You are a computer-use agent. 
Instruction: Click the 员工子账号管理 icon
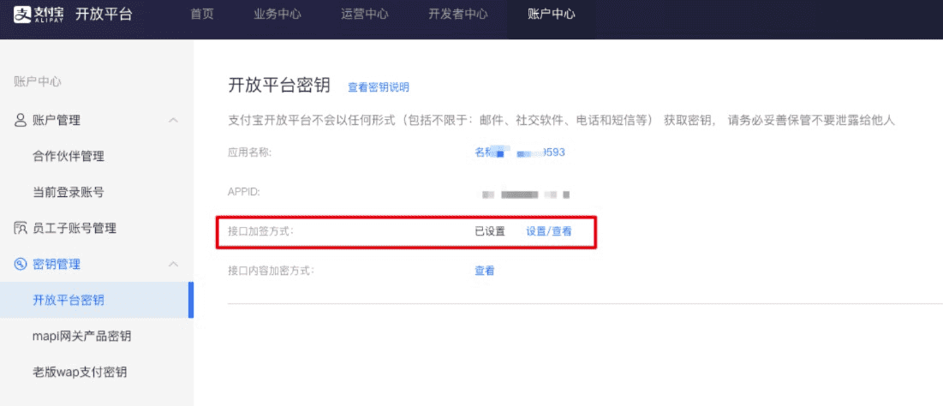(x=21, y=228)
